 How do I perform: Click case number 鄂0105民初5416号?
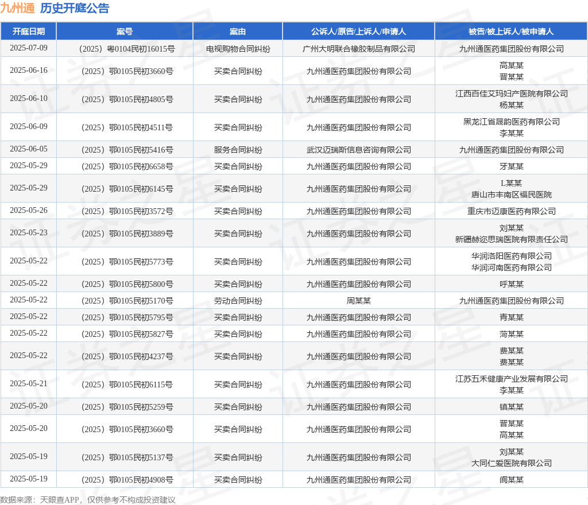127,150
